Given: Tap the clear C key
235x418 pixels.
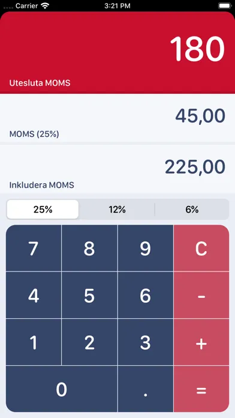Looking at the screenshot, I should point(201,248).
